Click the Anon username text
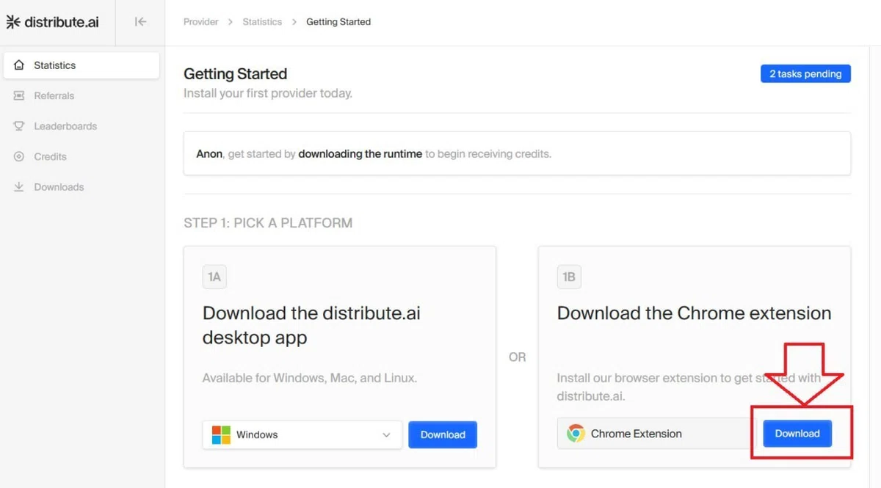The height and width of the screenshot is (488, 881). (x=209, y=154)
